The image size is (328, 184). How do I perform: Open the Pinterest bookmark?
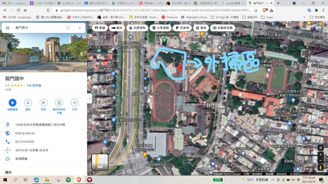click(169, 17)
